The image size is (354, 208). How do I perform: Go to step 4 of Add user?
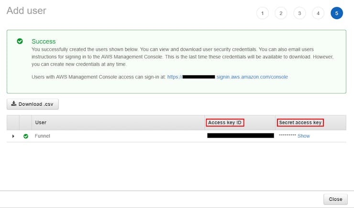click(318, 13)
